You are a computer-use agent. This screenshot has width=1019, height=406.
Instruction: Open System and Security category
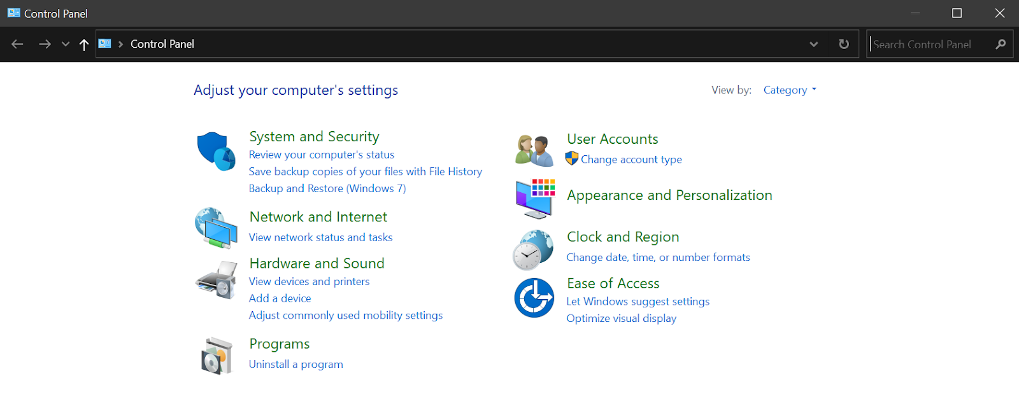click(x=314, y=136)
